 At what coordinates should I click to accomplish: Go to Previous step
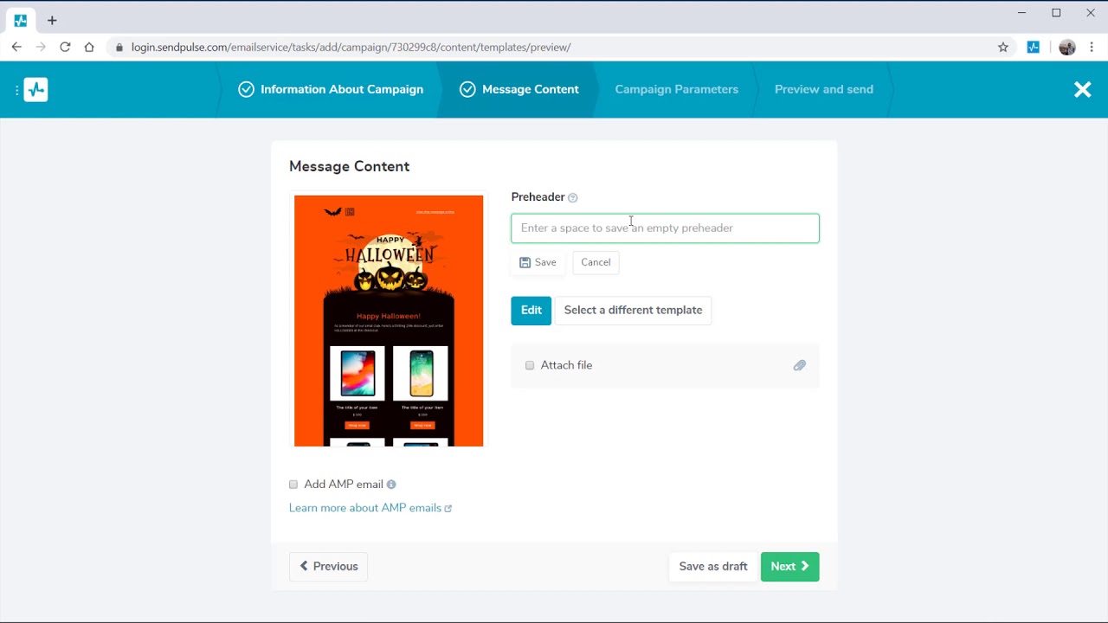point(328,567)
